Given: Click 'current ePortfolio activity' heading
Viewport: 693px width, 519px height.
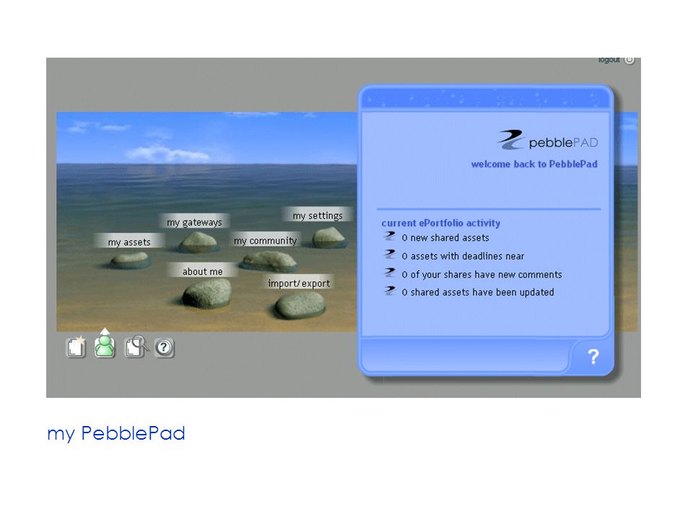Looking at the screenshot, I should (x=440, y=223).
